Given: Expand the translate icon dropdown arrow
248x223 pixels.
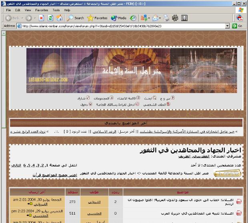Looking at the screenshot, I should (149, 18).
